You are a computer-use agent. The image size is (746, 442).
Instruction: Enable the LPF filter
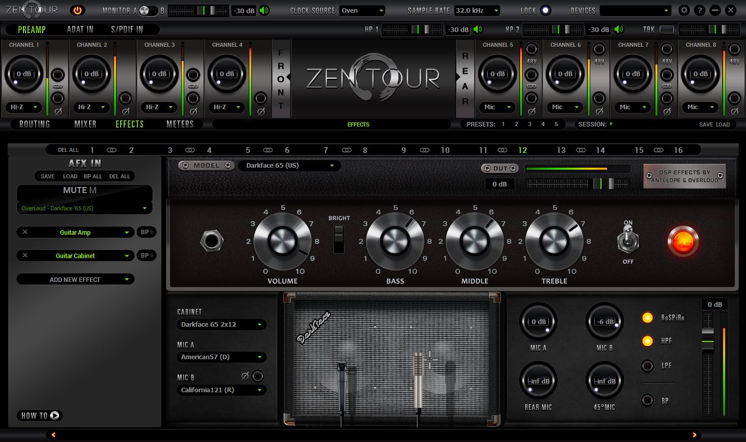647,365
